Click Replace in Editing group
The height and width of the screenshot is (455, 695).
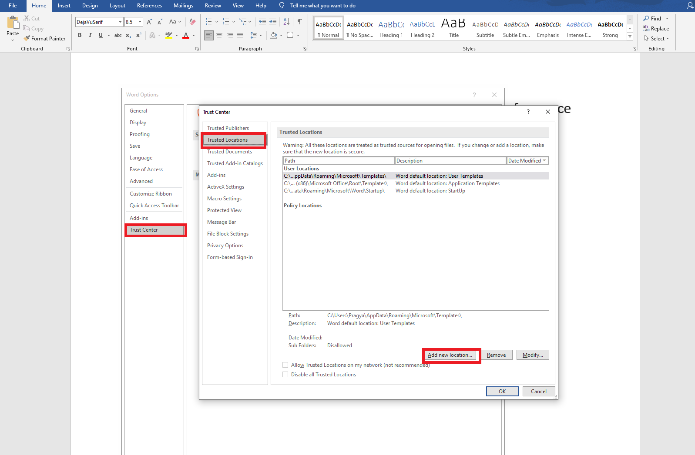pyautogui.click(x=656, y=29)
